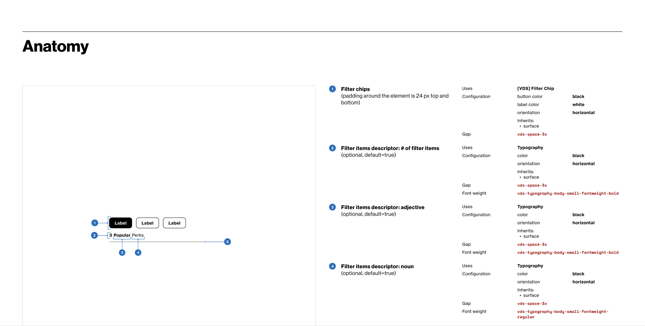Click the bold Popular descriptor text
The width and height of the screenshot is (645, 326).
click(122, 235)
